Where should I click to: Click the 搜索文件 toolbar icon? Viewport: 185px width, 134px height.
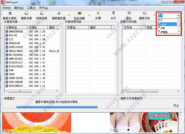pyautogui.click(x=145, y=13)
